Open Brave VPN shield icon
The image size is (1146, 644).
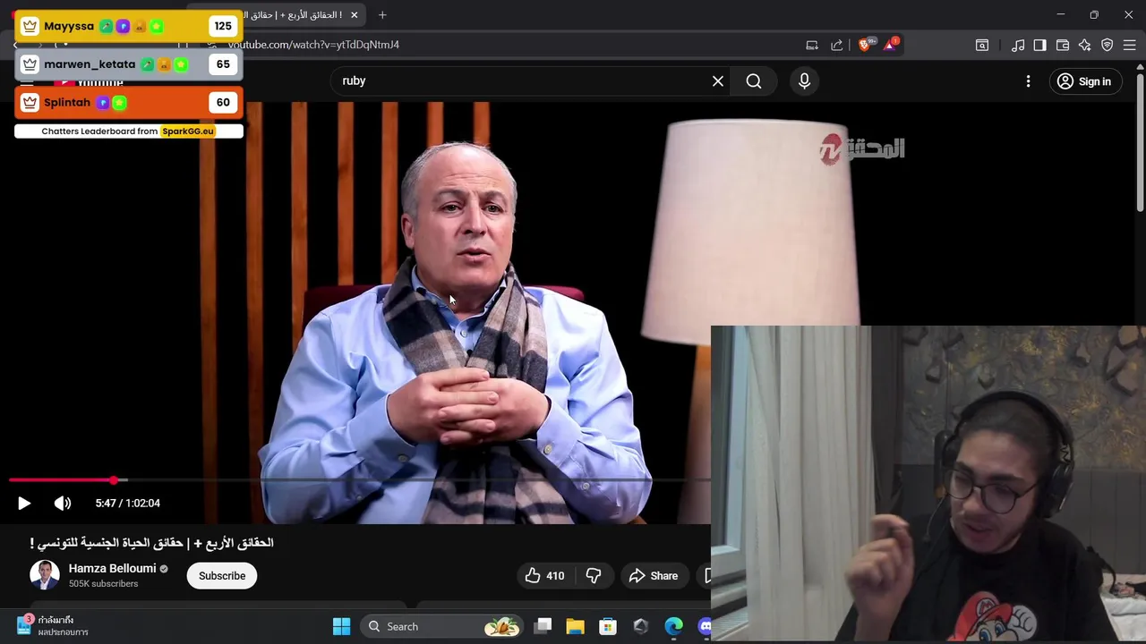(x=1108, y=45)
